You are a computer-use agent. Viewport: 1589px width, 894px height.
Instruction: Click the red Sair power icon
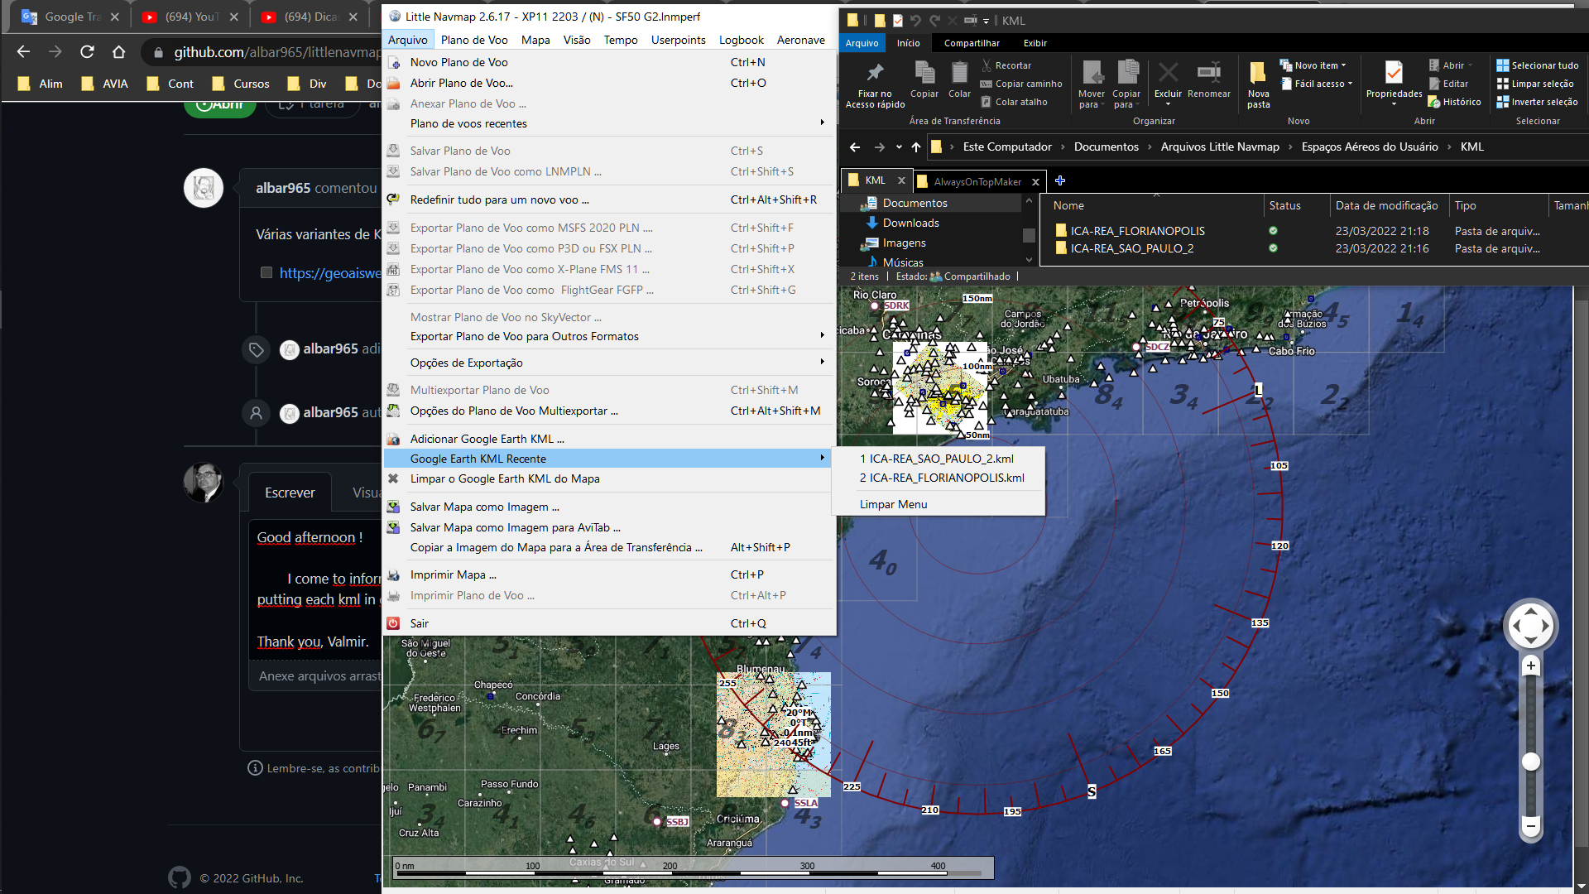pos(394,623)
